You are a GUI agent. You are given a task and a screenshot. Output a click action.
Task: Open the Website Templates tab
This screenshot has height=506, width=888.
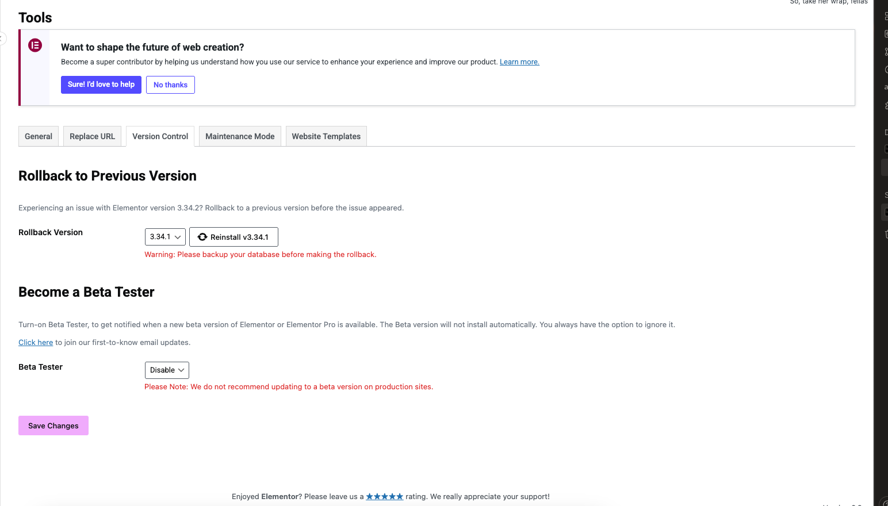326,136
